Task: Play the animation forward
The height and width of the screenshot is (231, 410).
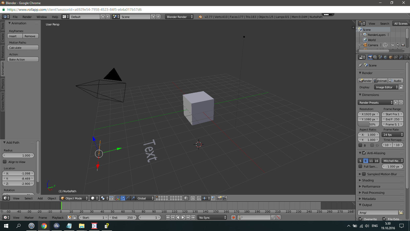Action: [183, 217]
